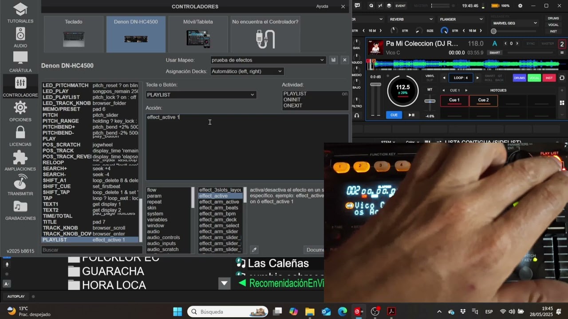Open the Tutoriales section in the sidebar
The image size is (568, 319).
click(20, 13)
